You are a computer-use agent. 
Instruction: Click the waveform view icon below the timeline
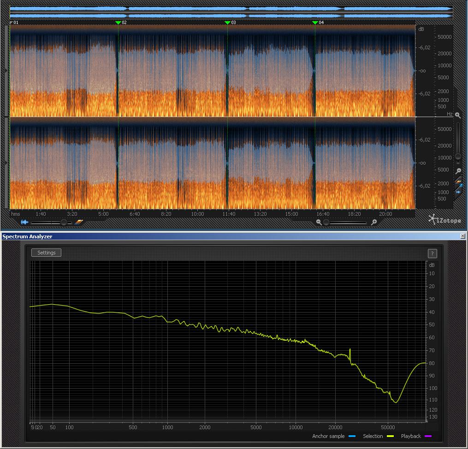click(24, 222)
